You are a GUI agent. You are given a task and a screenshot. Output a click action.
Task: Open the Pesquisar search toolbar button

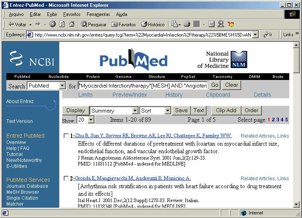(94, 24)
